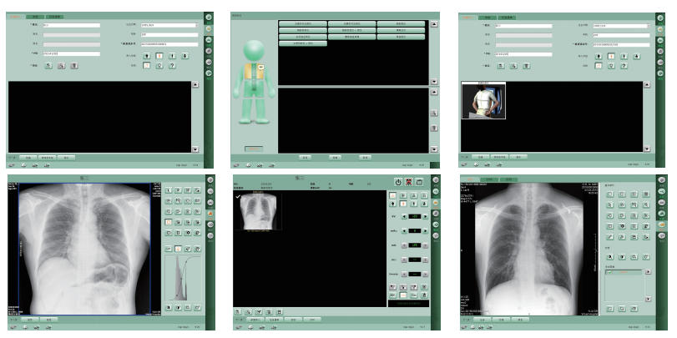Image resolution: width=677 pixels, height=338 pixels.
Task: Select the active orange tab in viewer panel
Action: tap(470, 179)
